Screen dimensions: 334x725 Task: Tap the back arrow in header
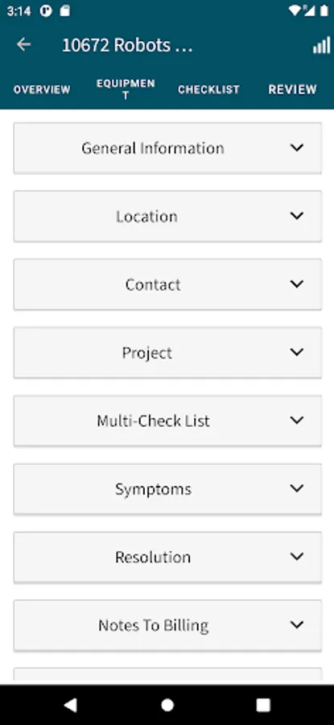click(23, 45)
